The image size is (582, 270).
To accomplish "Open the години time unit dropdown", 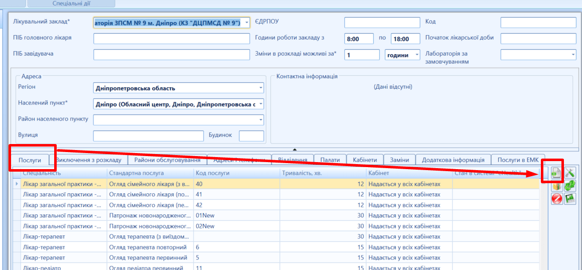I will tap(416, 55).
